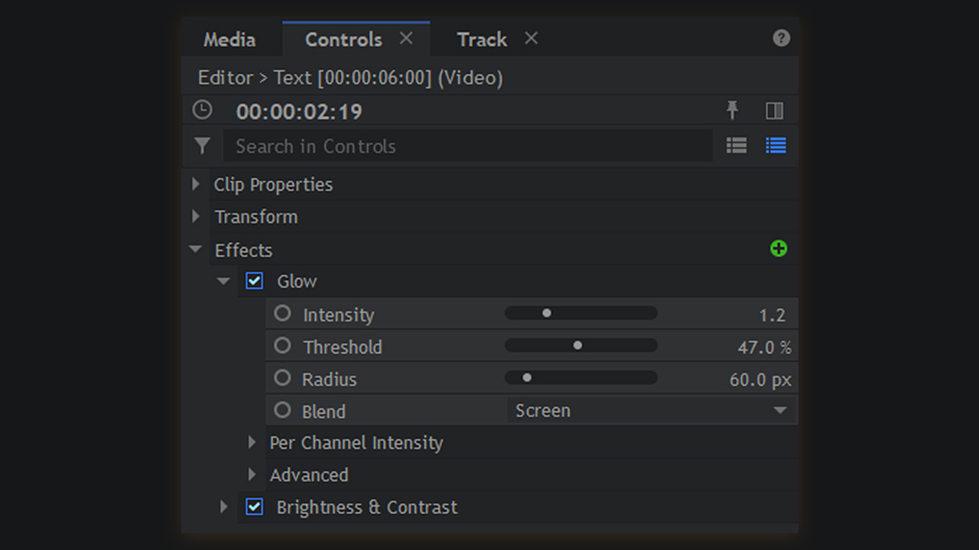The image size is (979, 550).
Task: Open the Blend mode Screen dropdown
Action: pos(650,410)
